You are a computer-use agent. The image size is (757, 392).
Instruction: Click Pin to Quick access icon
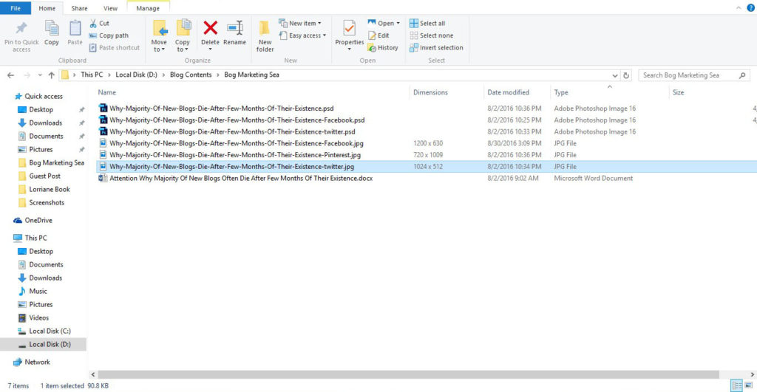click(21, 28)
